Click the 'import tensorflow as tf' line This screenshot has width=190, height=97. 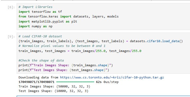coord(40,12)
